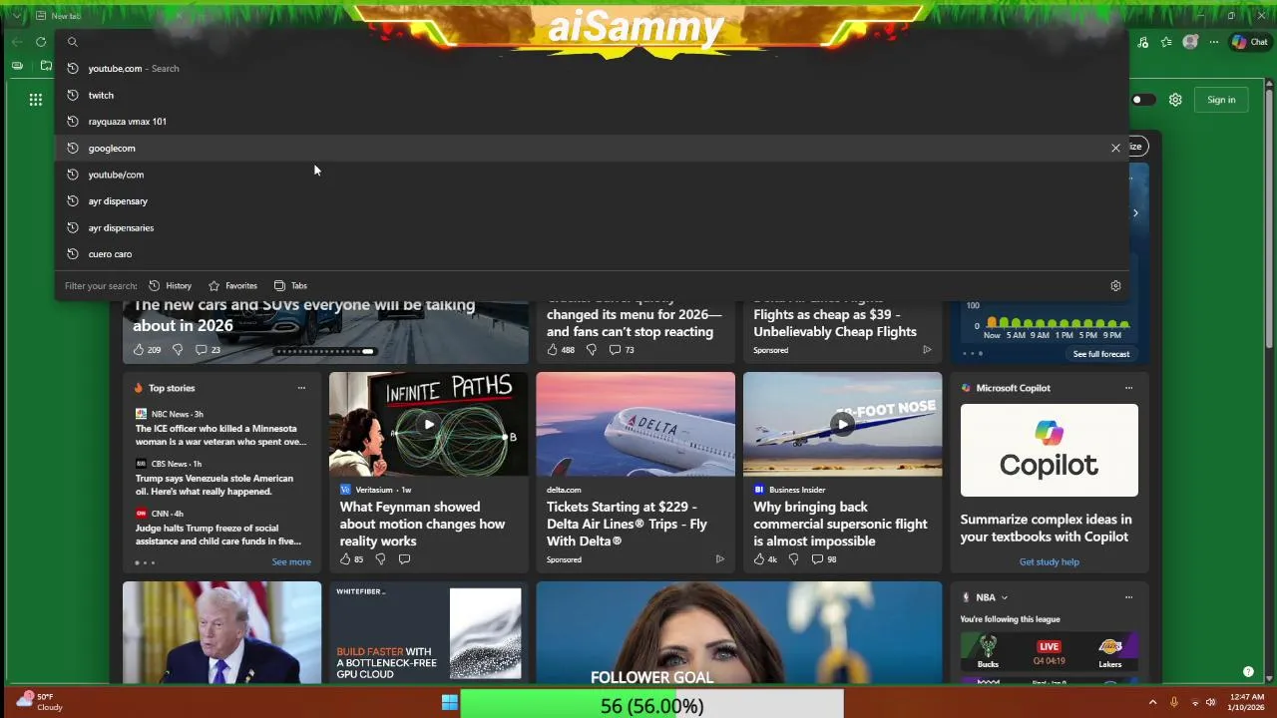This screenshot has width=1277, height=718.
Task: Dislike the Feynman motion story
Action: pos(380,559)
